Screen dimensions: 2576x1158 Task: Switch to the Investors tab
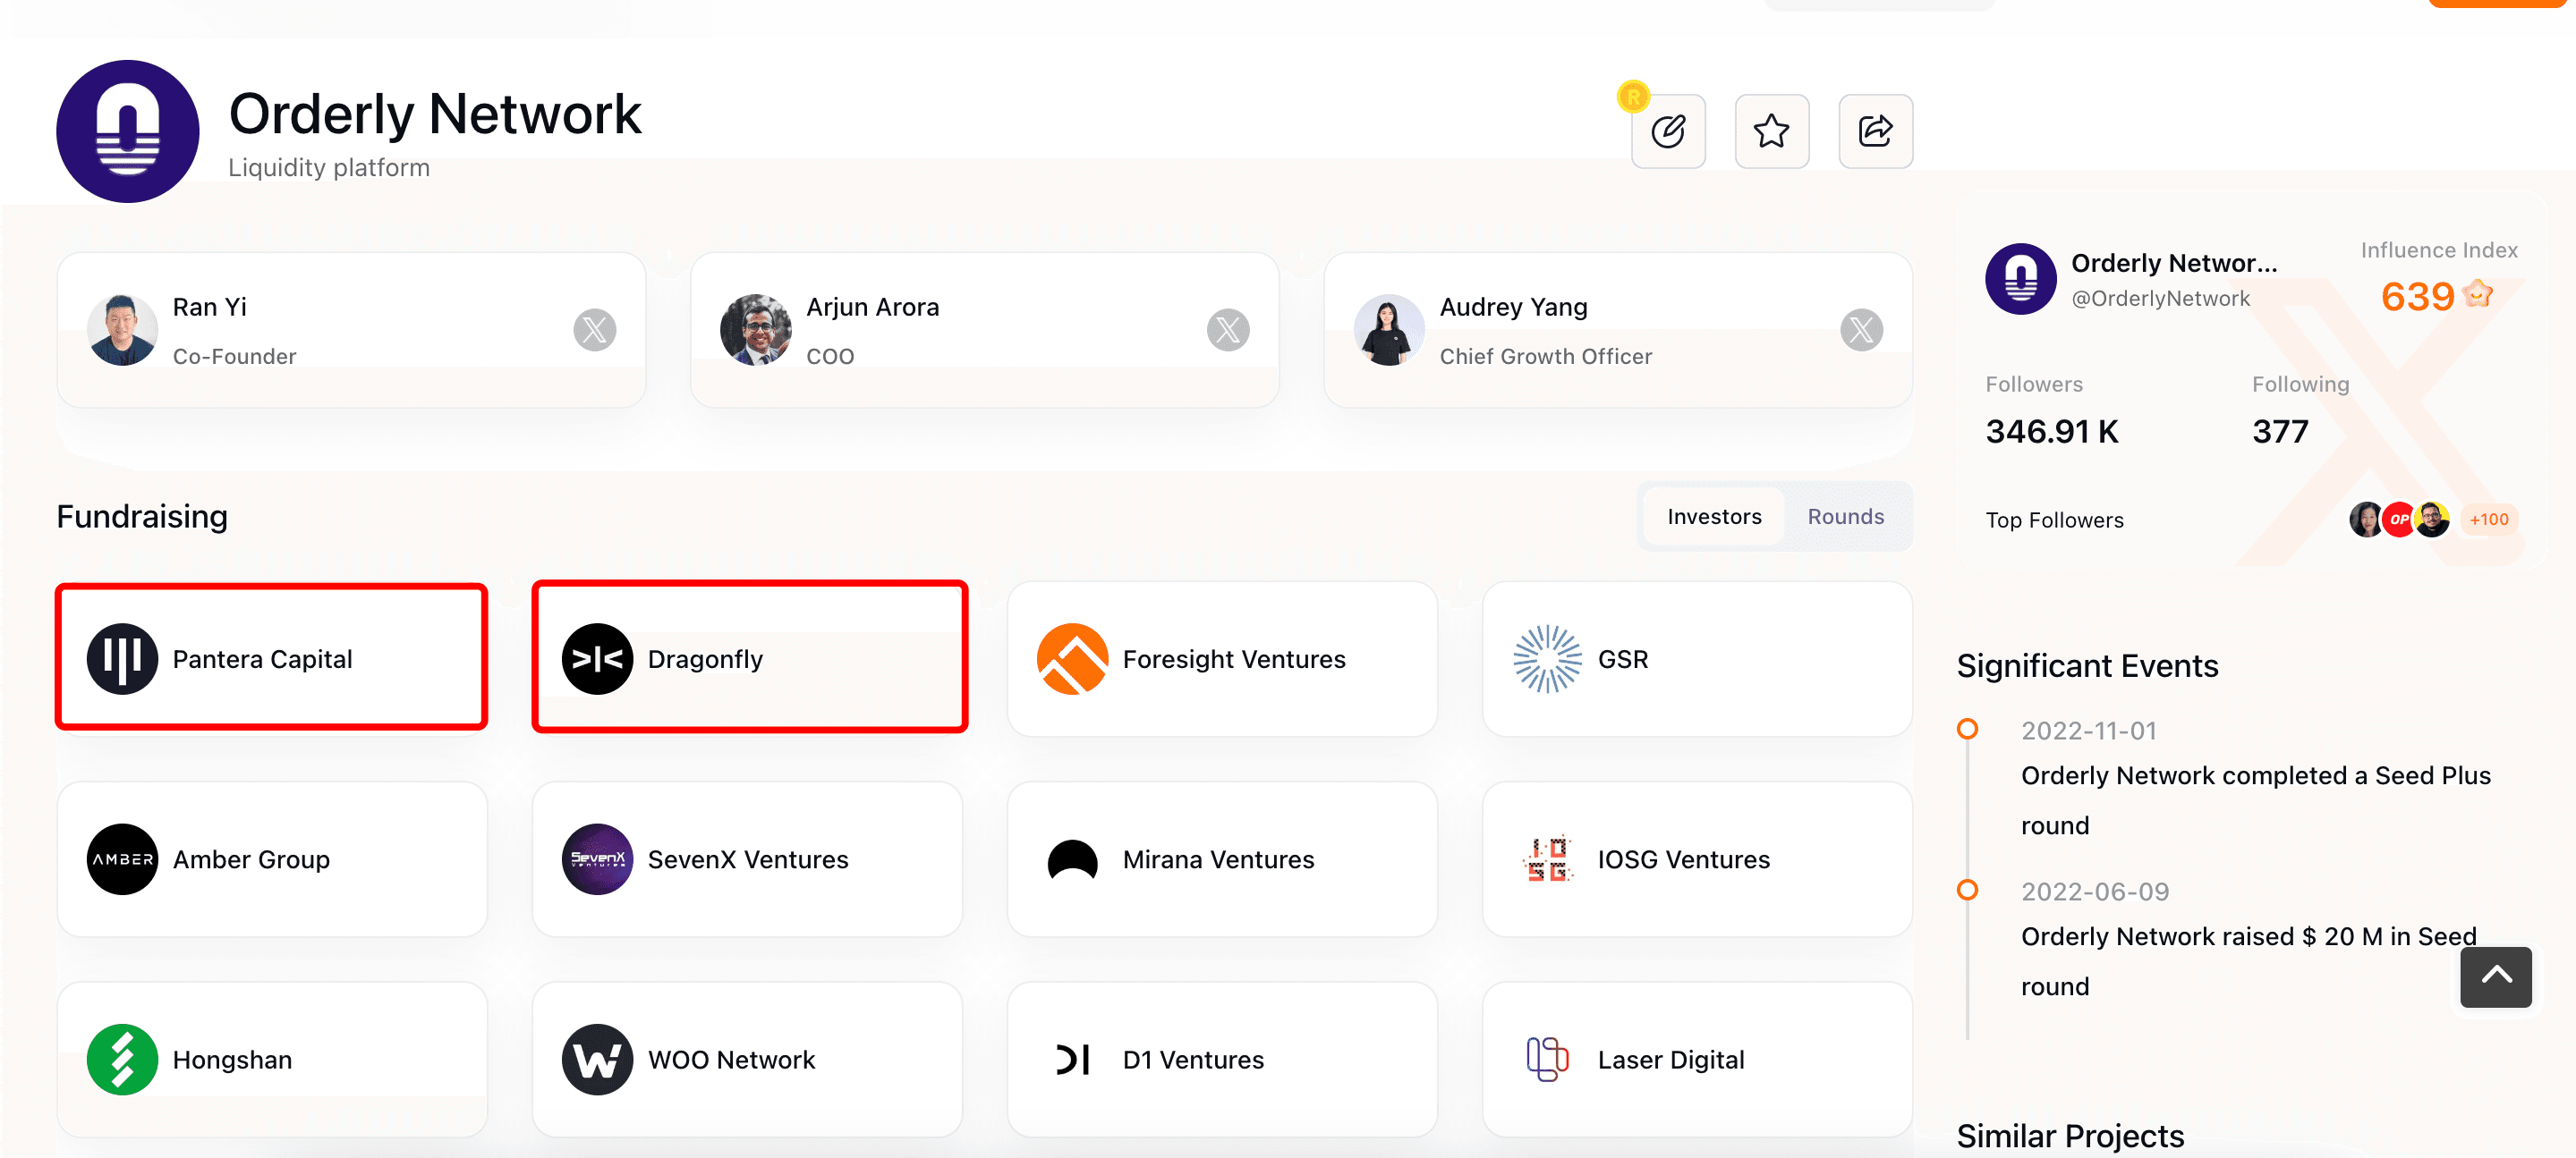pyautogui.click(x=1714, y=517)
